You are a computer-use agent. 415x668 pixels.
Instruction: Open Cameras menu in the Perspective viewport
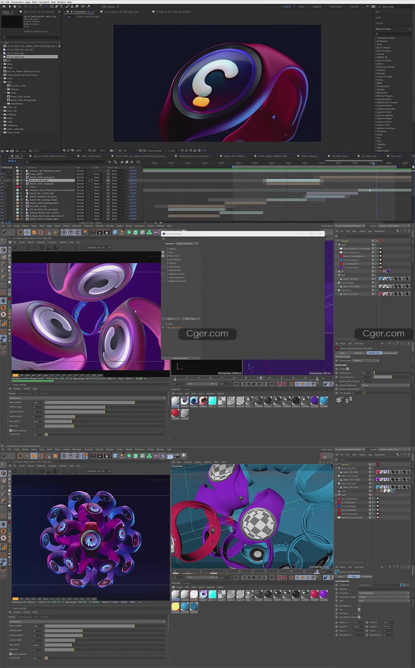coord(188,462)
